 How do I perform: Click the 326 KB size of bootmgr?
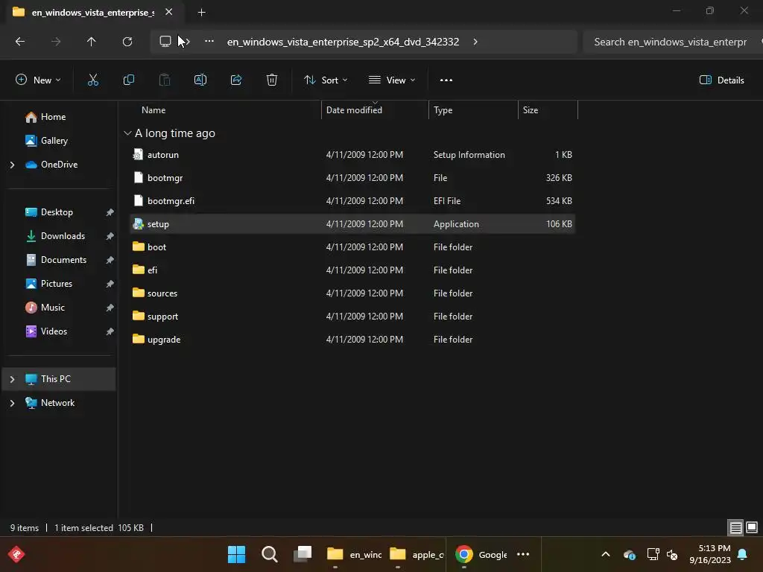(x=559, y=178)
